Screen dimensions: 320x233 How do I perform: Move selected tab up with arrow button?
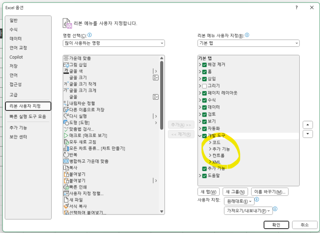tap(308, 125)
